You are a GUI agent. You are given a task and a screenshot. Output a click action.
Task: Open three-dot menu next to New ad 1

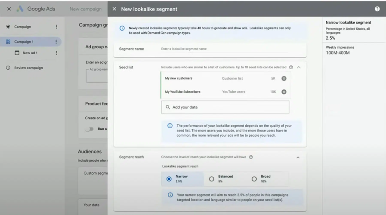click(56, 53)
